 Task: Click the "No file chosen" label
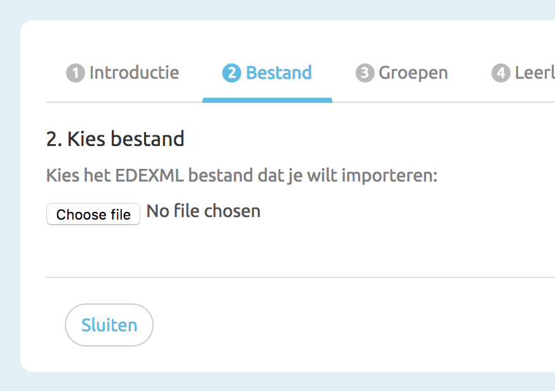tap(203, 211)
